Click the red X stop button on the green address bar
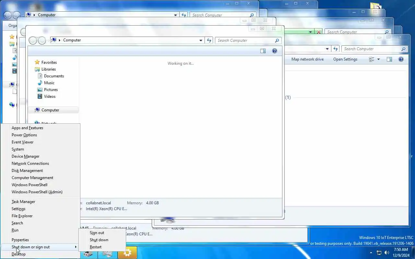Image resolution: width=415 pixels, height=259 pixels. point(319,32)
